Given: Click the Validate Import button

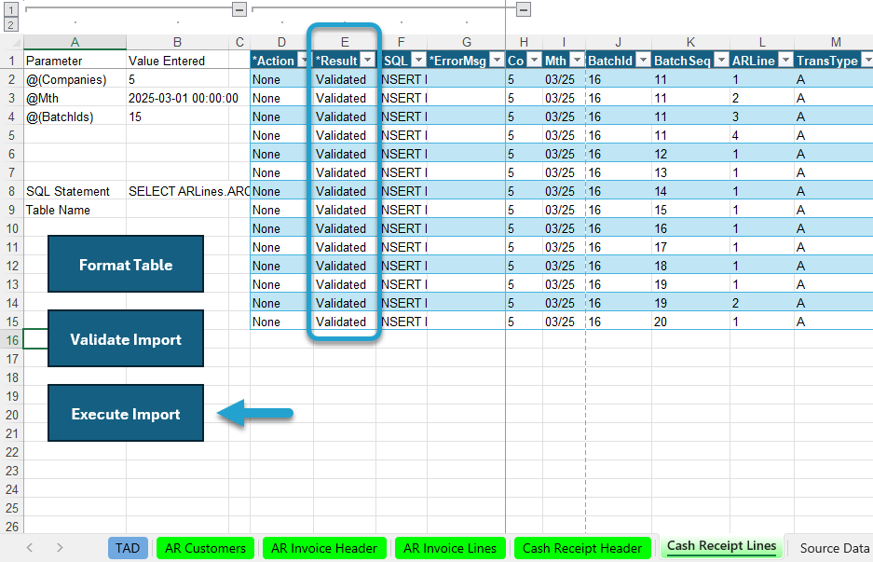Looking at the screenshot, I should pyautogui.click(x=126, y=338).
